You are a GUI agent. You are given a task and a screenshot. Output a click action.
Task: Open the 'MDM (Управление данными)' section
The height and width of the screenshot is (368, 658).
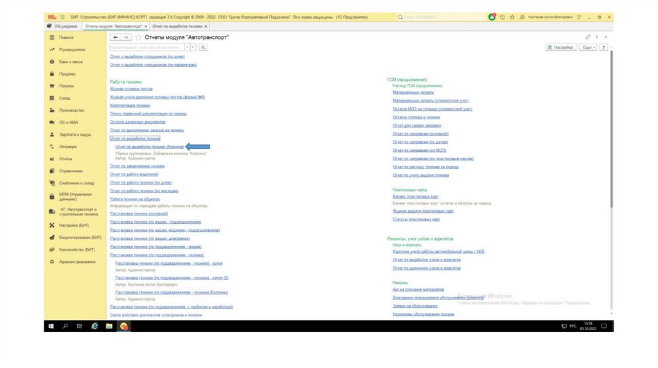(75, 197)
